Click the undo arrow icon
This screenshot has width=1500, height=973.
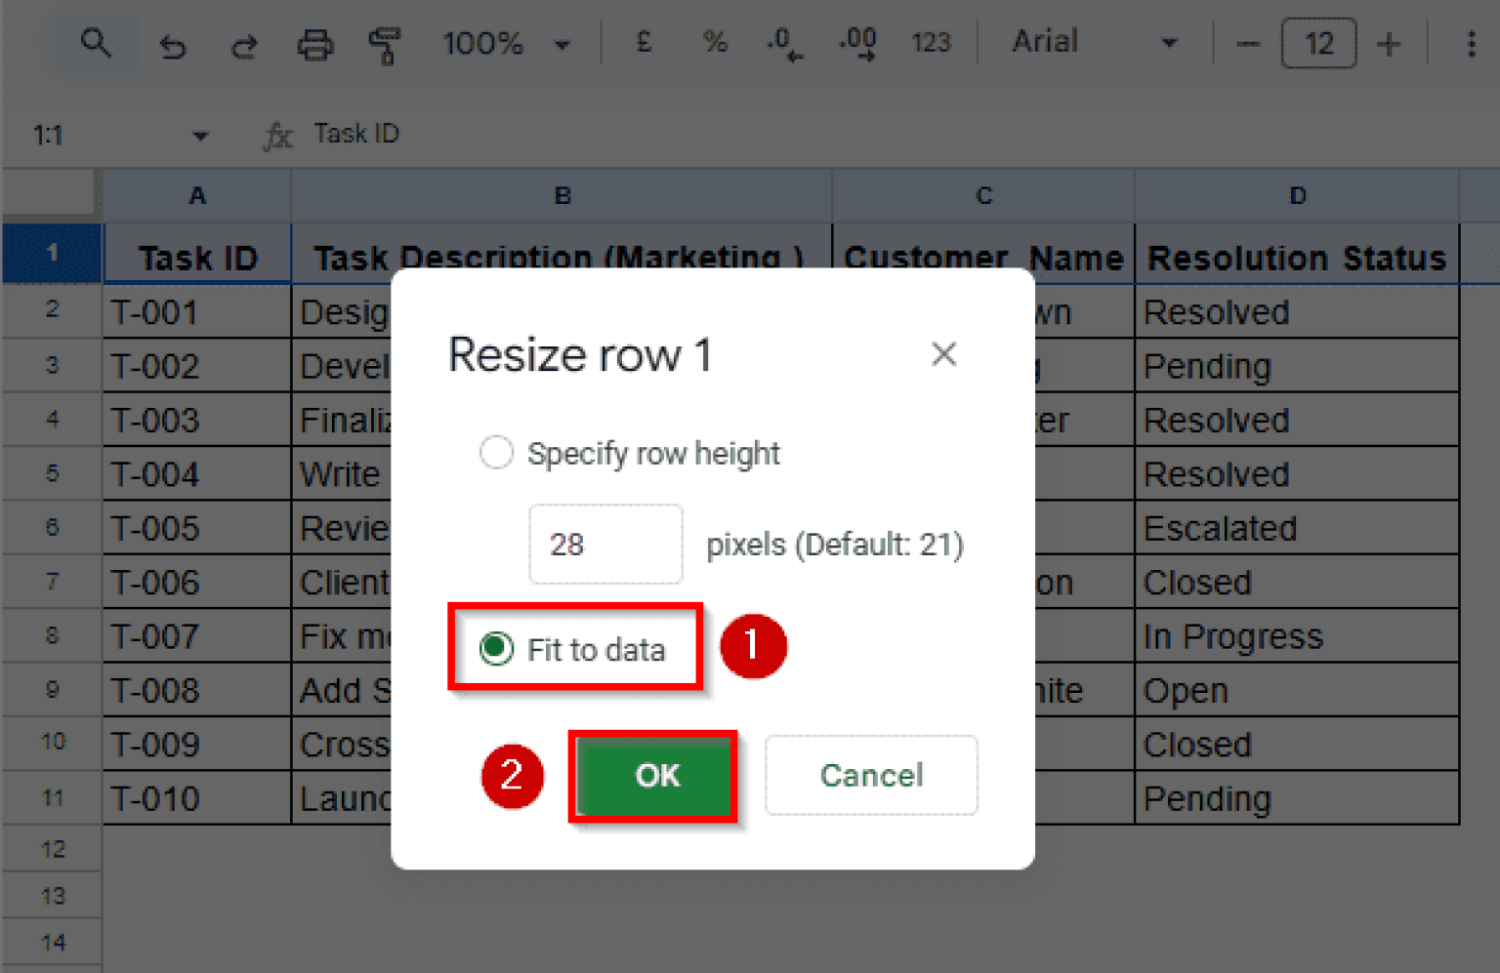(173, 45)
